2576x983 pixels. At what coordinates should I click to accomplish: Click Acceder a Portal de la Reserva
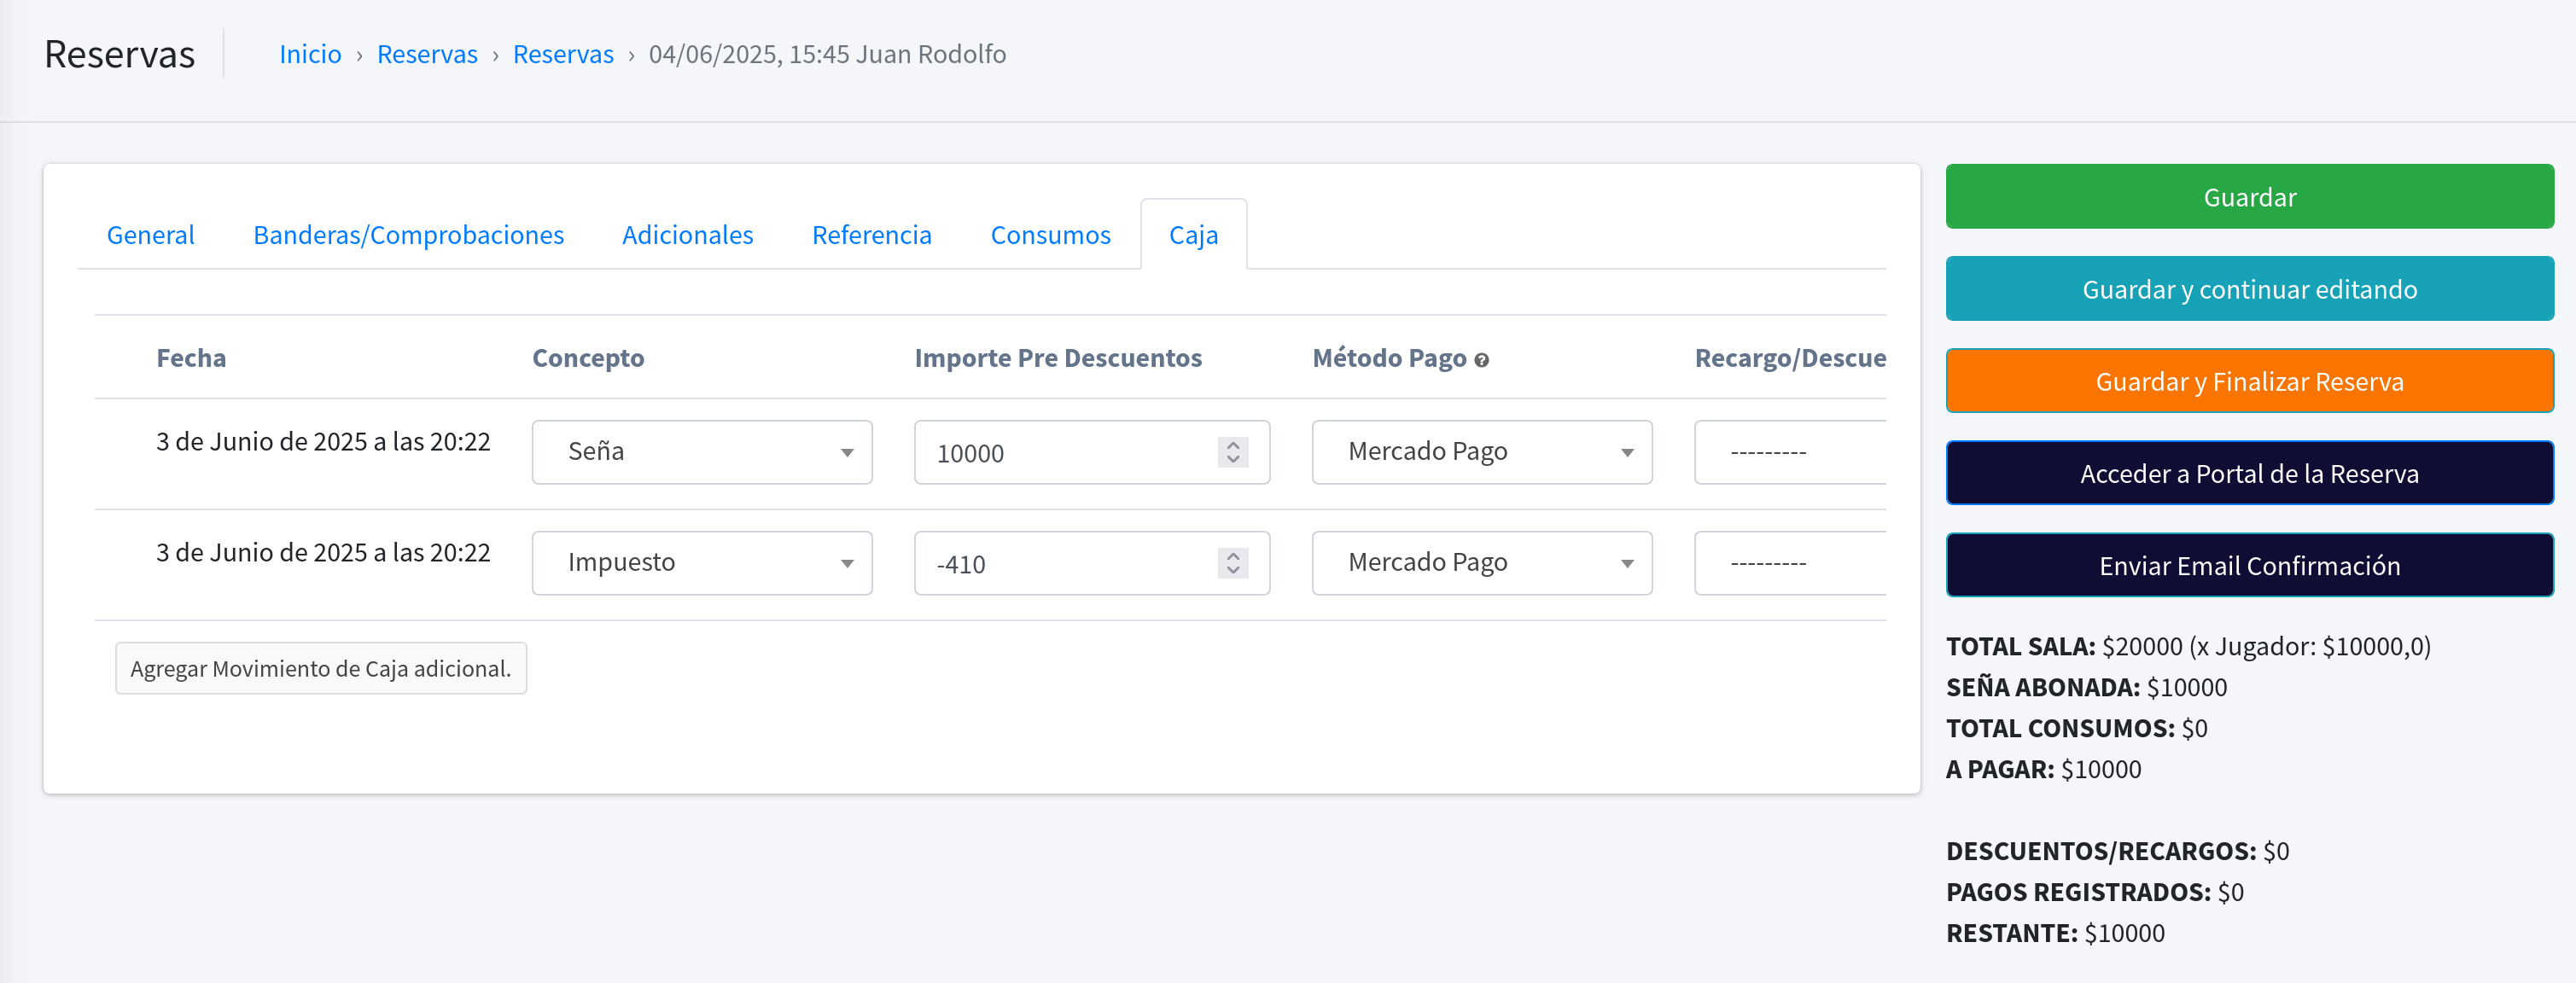[2249, 473]
